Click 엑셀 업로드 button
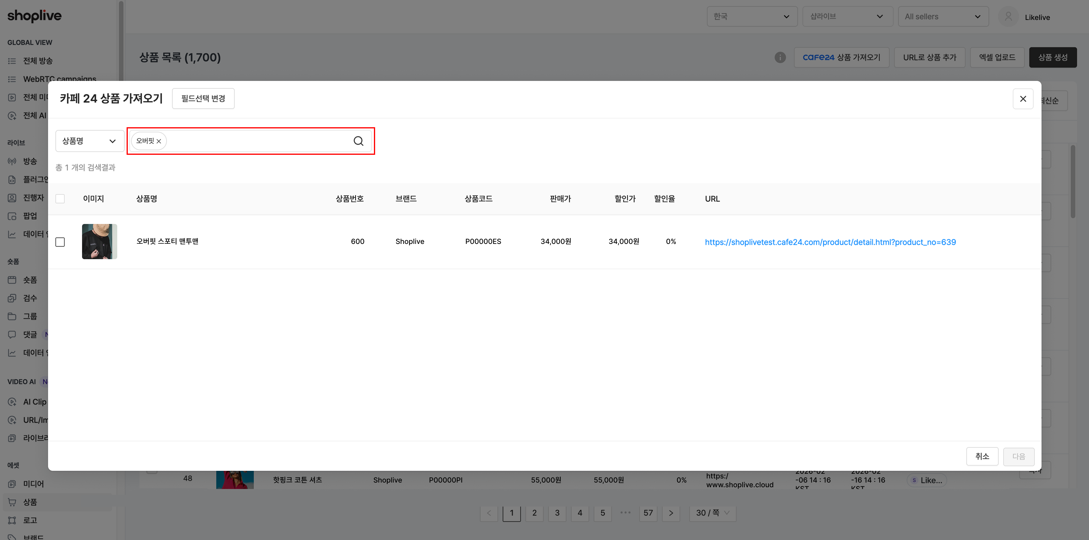The height and width of the screenshot is (540, 1089). pos(997,57)
